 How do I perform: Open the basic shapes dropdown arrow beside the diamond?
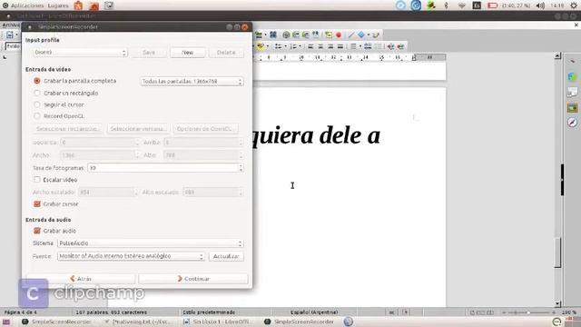tap(369, 35)
